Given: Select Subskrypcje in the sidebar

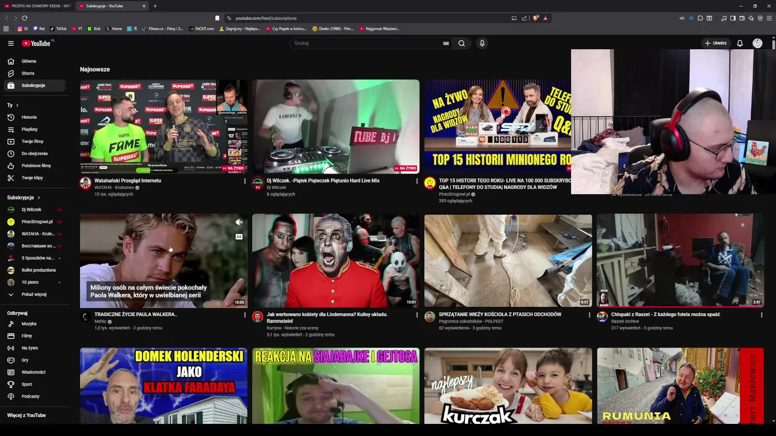Looking at the screenshot, I should coord(36,85).
